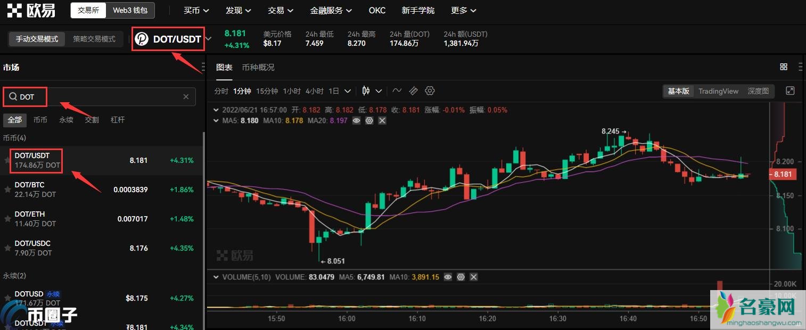Viewport: 806px width, 330px height.
Task: Open the 金融服务 dropdown menu
Action: click(x=331, y=10)
